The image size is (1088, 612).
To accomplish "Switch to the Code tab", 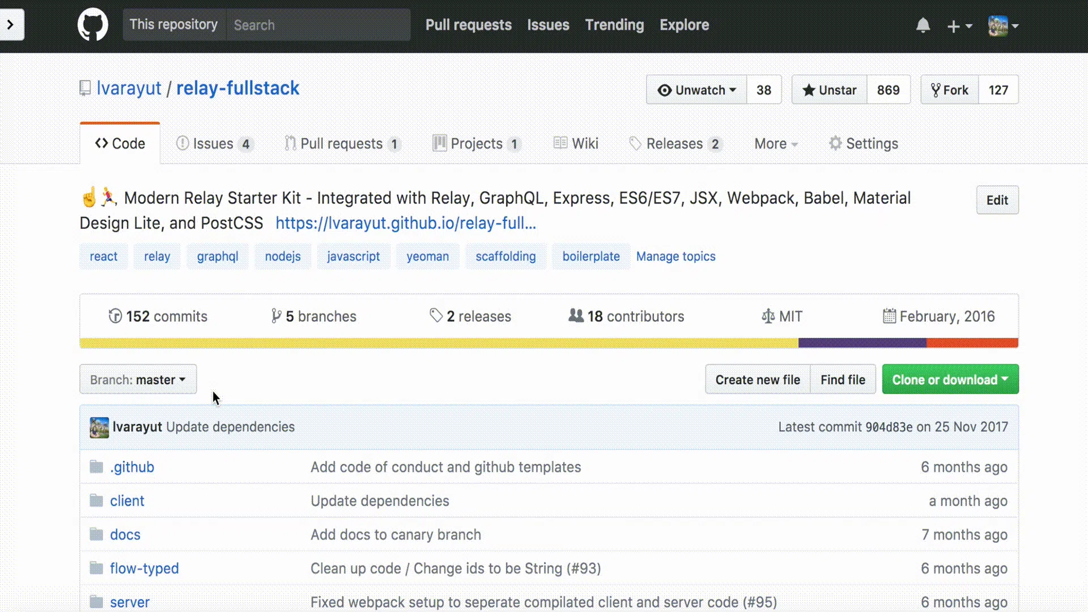I will click(x=120, y=143).
